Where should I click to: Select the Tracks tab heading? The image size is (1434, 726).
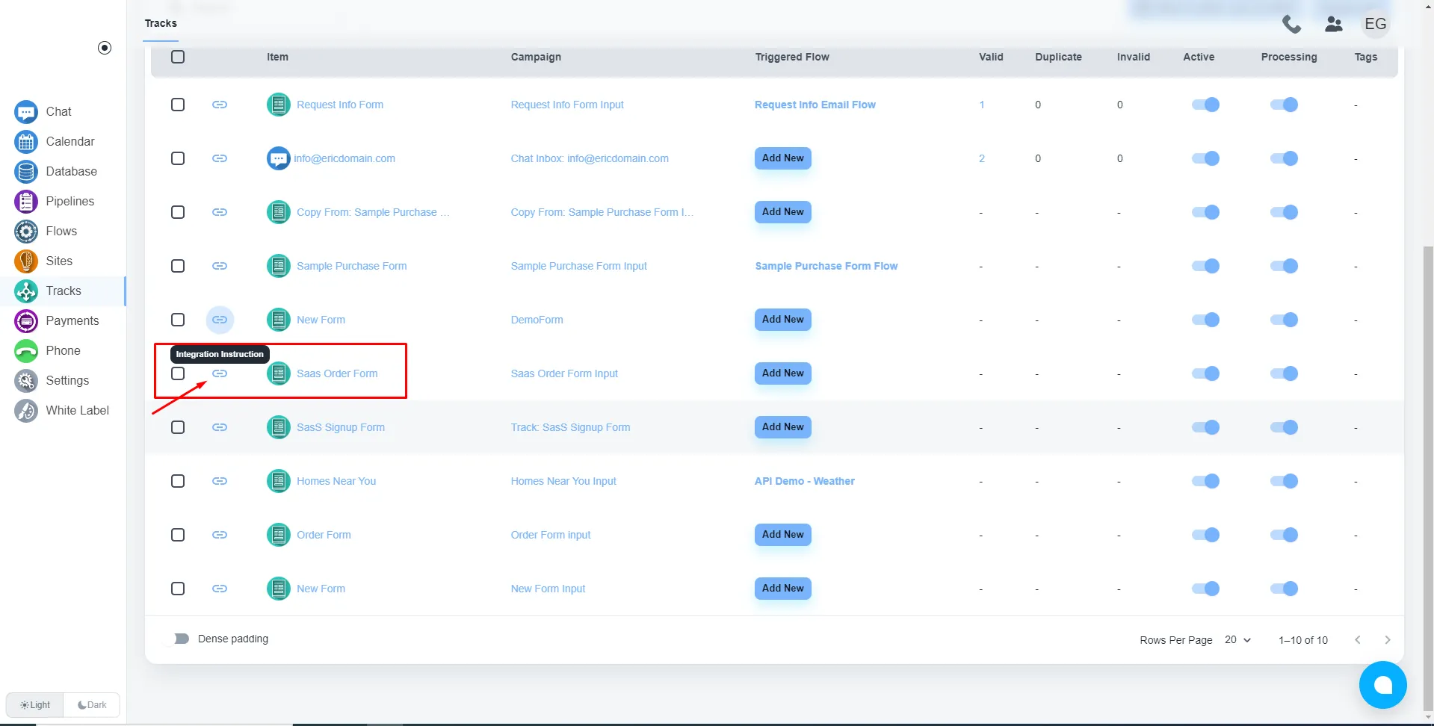[x=161, y=23]
